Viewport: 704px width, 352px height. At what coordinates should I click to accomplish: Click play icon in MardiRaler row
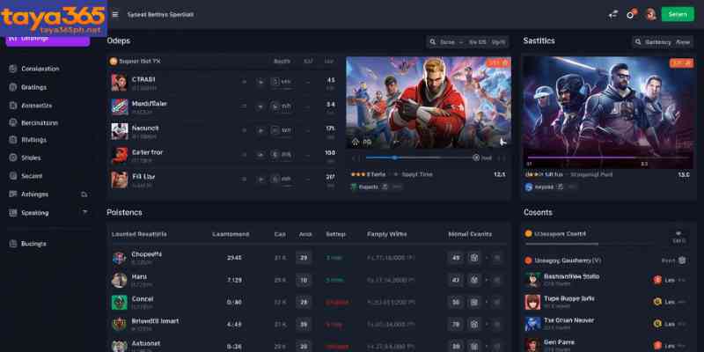[x=260, y=106]
